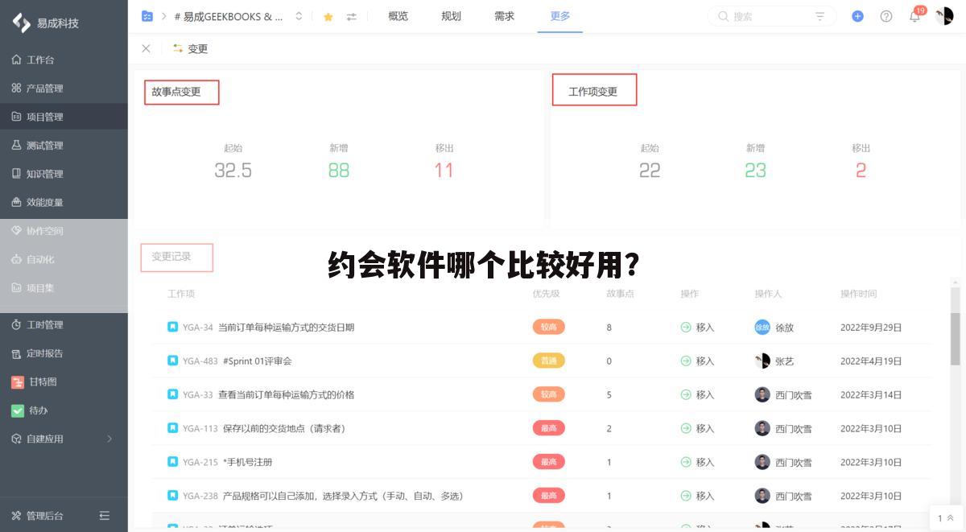Click into the 搜索 search field
The width and height of the screenshot is (966, 532).
(765, 16)
